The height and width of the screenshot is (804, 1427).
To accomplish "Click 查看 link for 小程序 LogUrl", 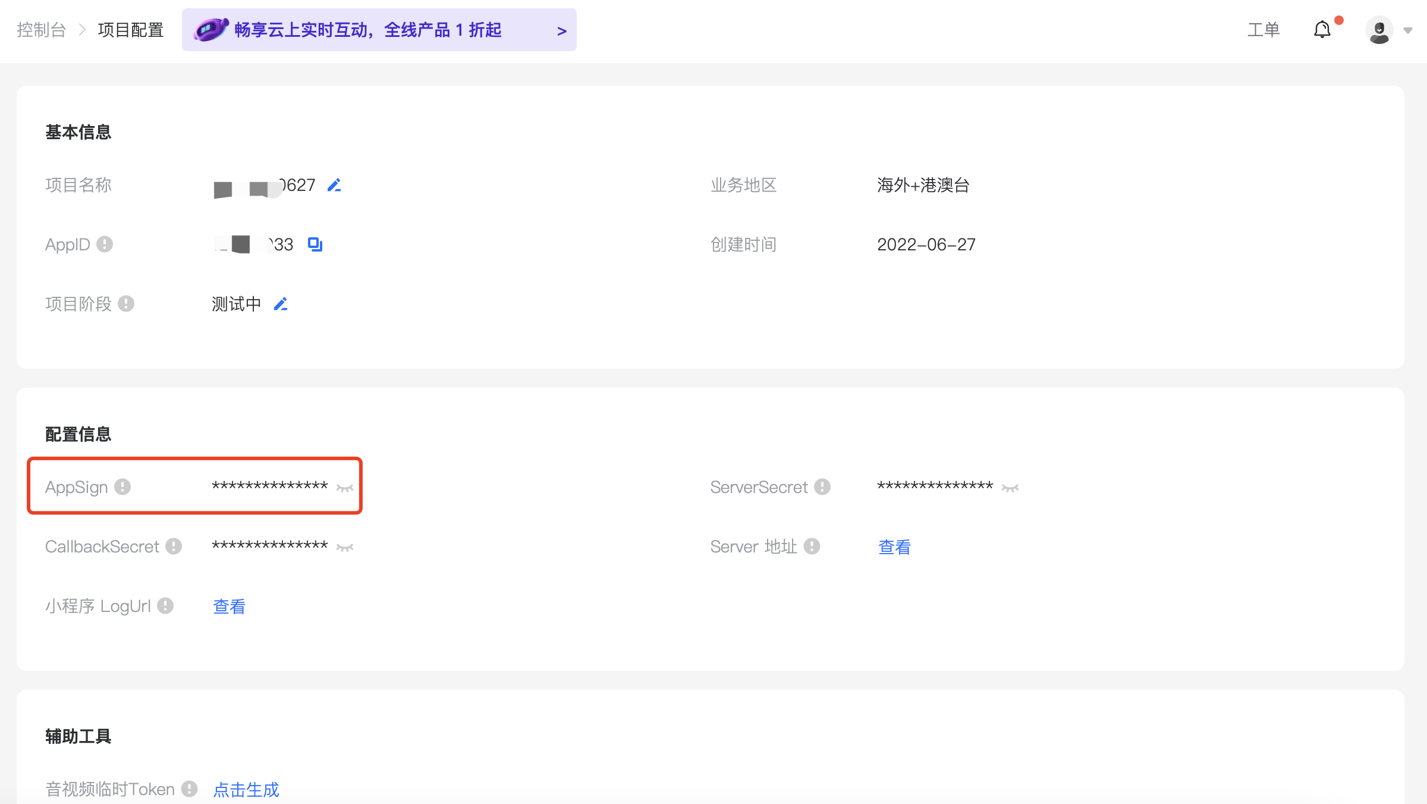I will pyautogui.click(x=229, y=606).
